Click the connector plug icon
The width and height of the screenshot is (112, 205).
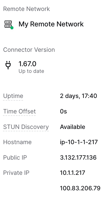coord(8,65)
